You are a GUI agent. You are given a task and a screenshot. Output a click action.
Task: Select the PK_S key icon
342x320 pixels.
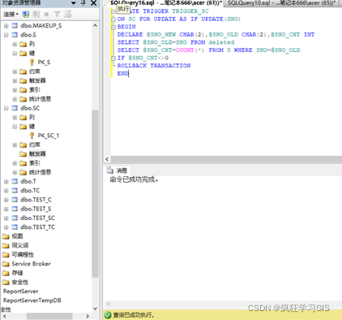[32, 63]
